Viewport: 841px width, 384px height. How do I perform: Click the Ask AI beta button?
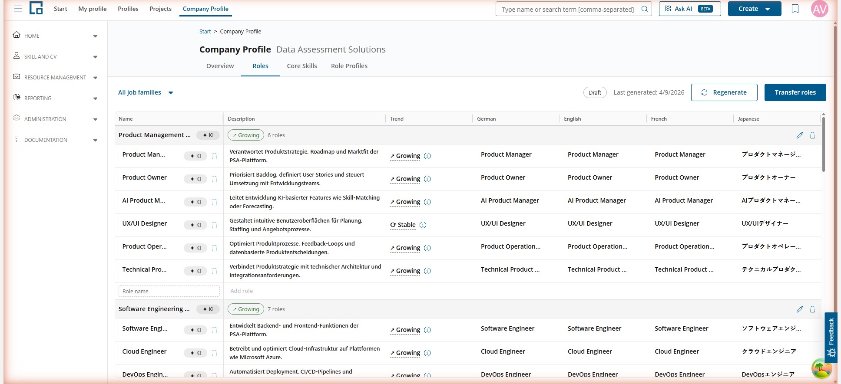coord(690,9)
